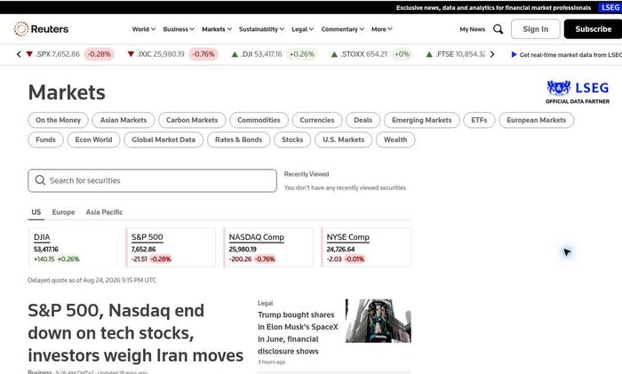Viewport: 622px width, 374px height.
Task: Select the On the Money topic pill
Action: 58,120
